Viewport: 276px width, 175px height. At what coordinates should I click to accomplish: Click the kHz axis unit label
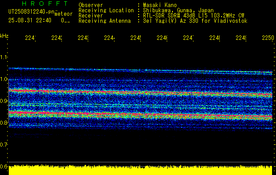pos(4,36)
